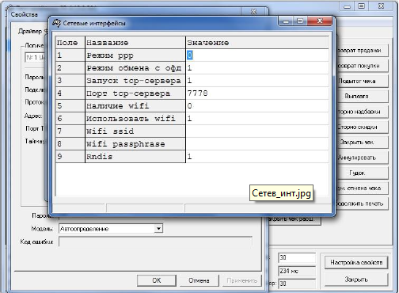Select the Режим ppp value cell
This screenshot has width=399, height=293.
(257, 55)
